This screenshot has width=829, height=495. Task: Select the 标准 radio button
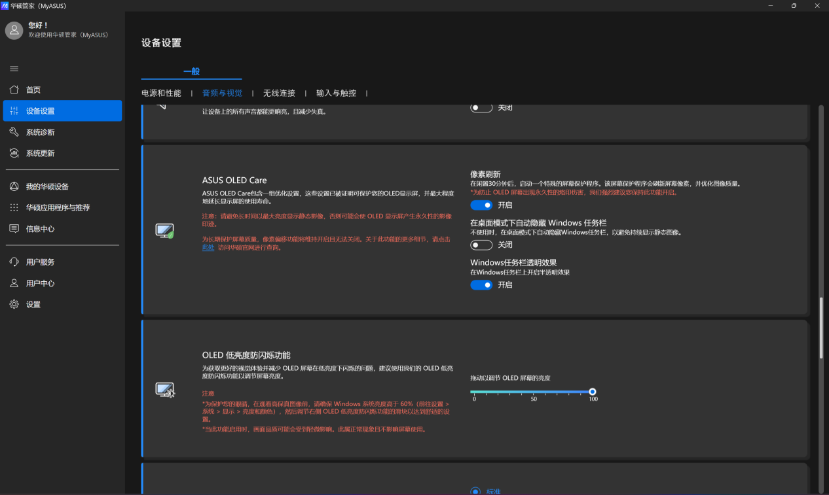pyautogui.click(x=475, y=491)
